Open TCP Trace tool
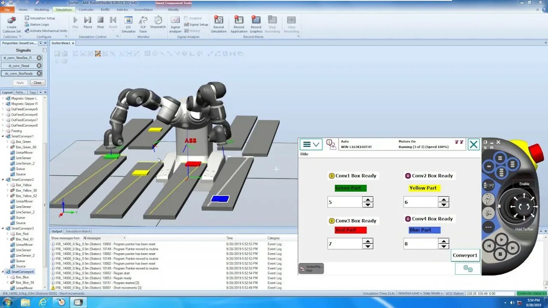The image size is (548, 308). coord(143,24)
